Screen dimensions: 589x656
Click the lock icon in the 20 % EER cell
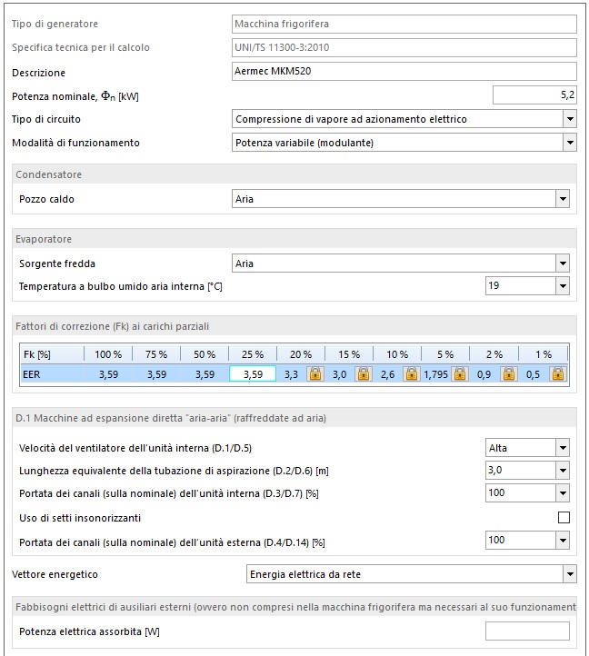coord(314,373)
